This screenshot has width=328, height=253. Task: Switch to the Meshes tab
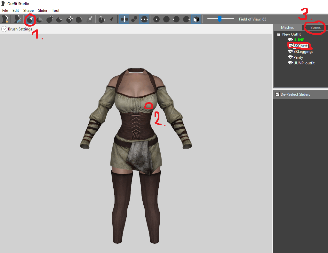coord(287,28)
